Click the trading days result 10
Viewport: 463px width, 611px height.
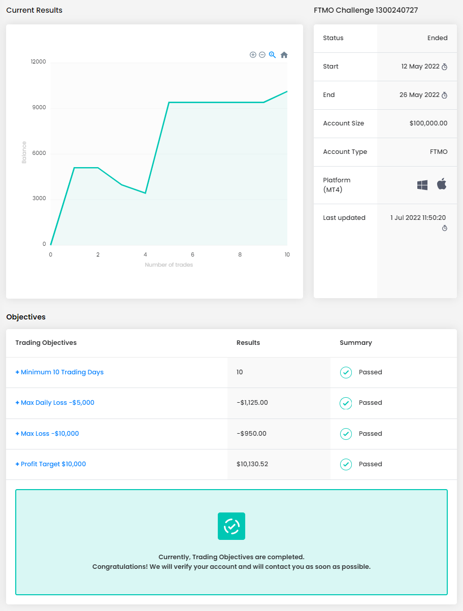click(240, 372)
